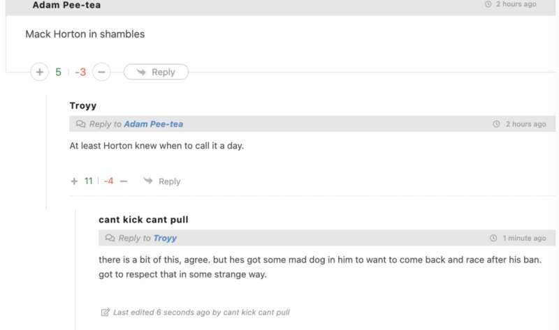Select the Troyy comment author name

pyautogui.click(x=83, y=106)
